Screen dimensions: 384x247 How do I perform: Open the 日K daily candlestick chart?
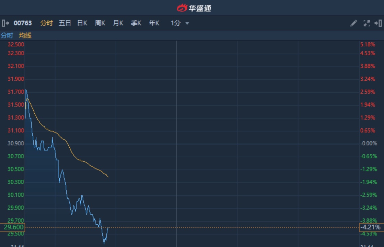[x=82, y=23]
